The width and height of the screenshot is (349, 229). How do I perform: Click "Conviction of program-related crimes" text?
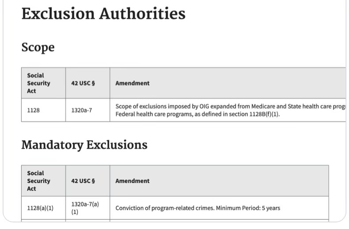[165, 208]
